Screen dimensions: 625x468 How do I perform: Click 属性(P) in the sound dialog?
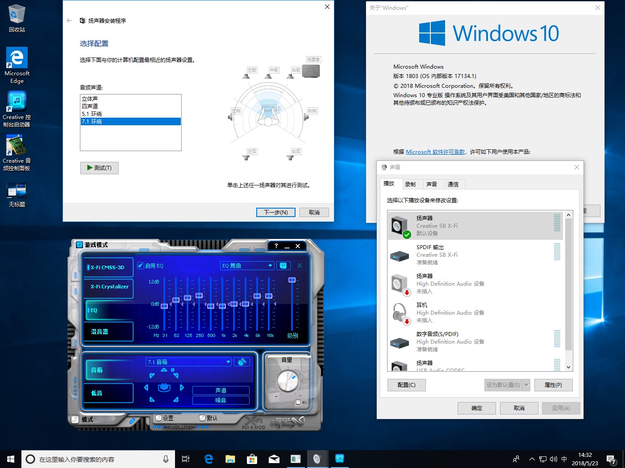tap(553, 385)
